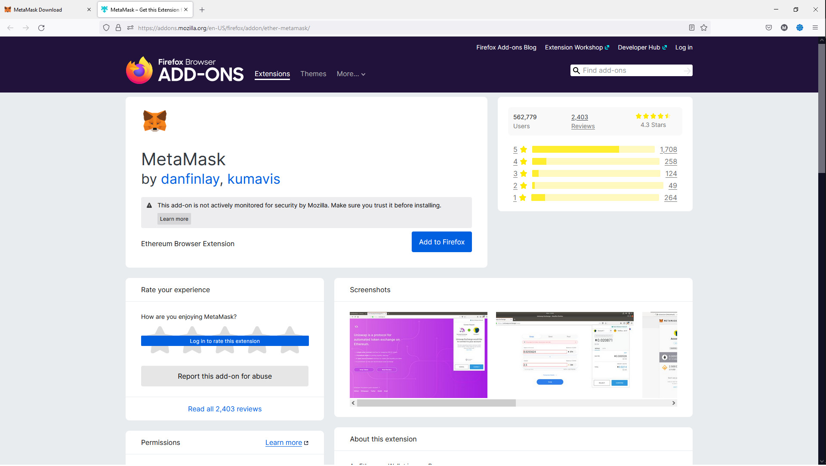
Task: Click the blue globe extension icon
Action: pyautogui.click(x=800, y=28)
